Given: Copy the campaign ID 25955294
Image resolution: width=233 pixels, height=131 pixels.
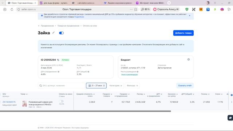Looking at the screenshot, I should (58, 60).
